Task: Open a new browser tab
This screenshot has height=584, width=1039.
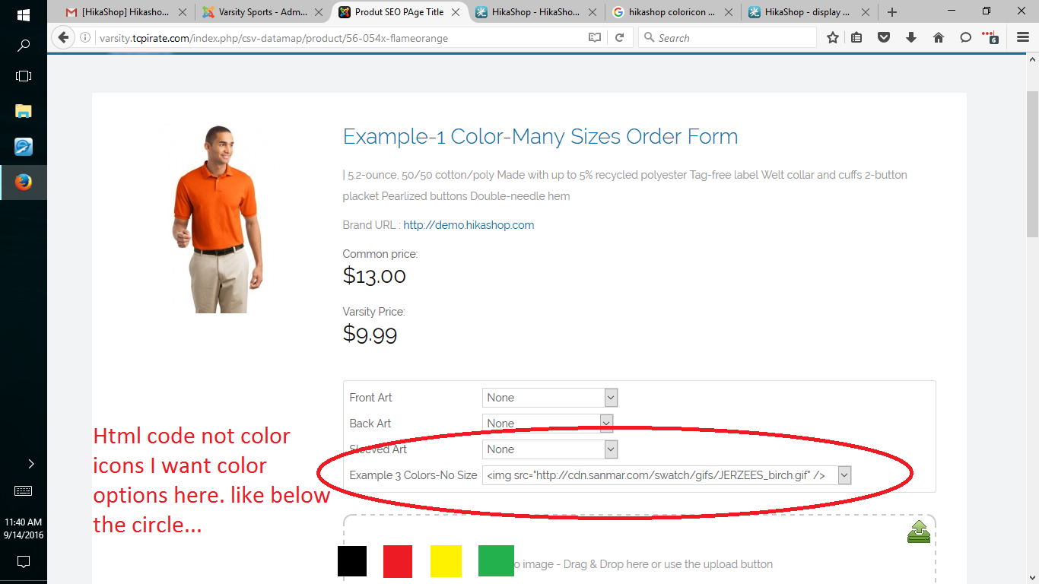Action: [892, 12]
